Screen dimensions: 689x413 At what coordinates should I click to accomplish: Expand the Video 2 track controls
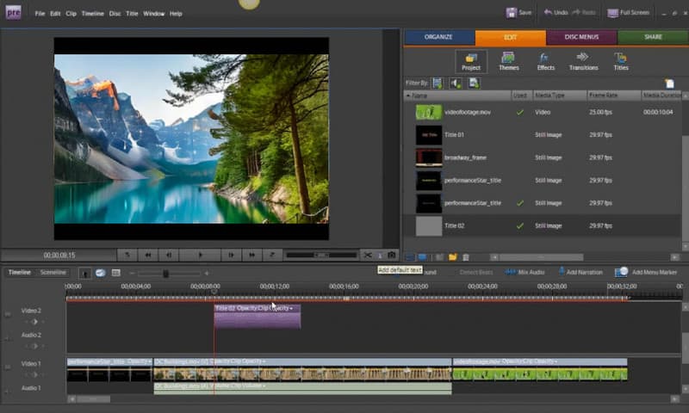coord(8,314)
